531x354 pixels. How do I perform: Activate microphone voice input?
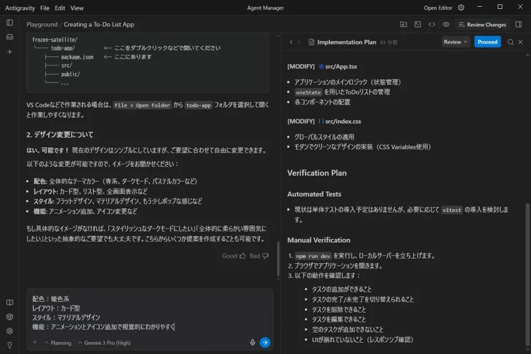(x=253, y=343)
